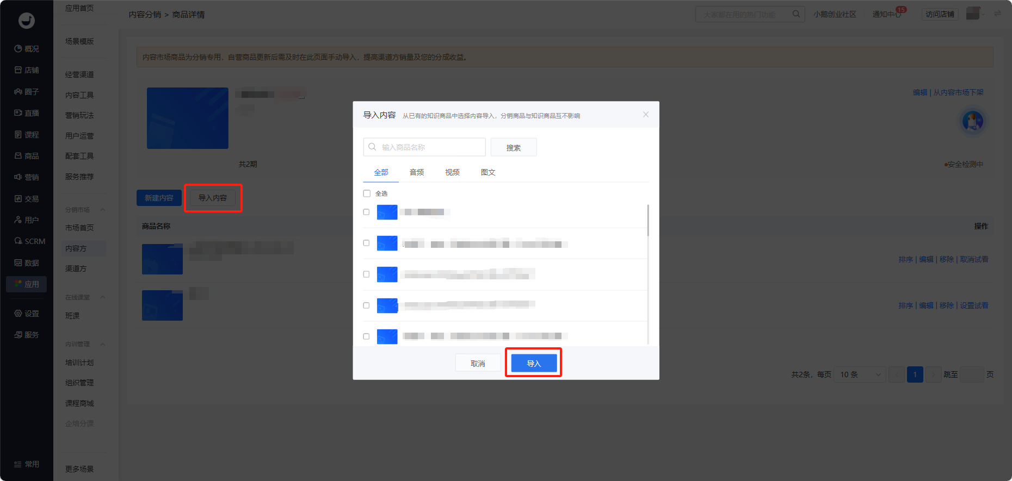Click the blue 导入 import button
Viewport: 1012px width, 481px height.
point(534,363)
